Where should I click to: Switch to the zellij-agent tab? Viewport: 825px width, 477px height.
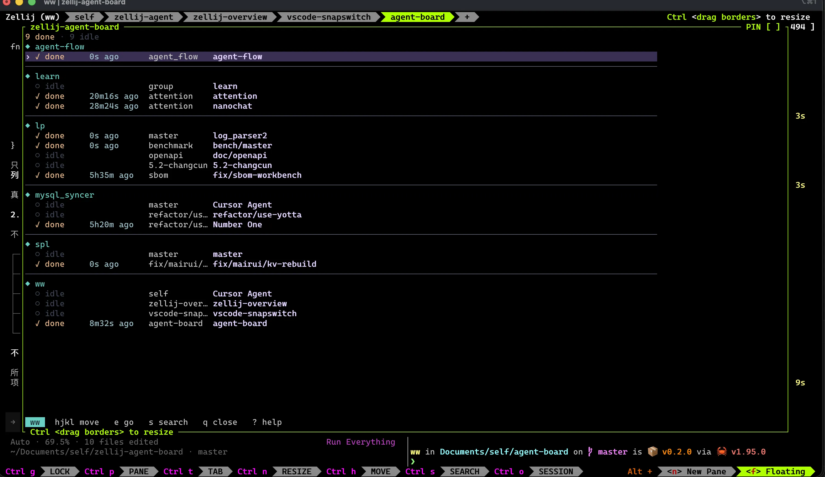tap(143, 17)
